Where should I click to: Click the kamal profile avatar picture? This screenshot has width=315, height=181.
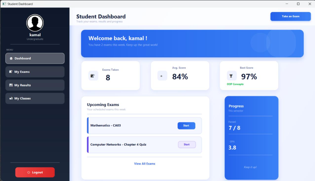click(35, 23)
